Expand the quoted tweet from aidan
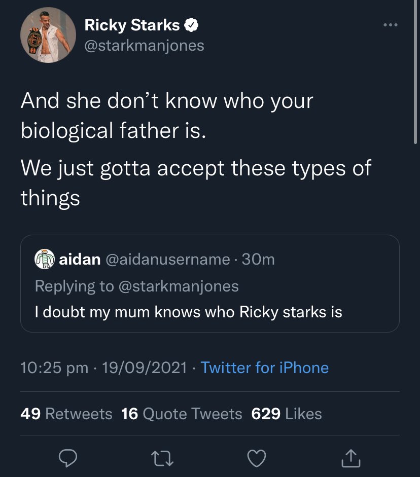The image size is (420, 477). pos(210,284)
